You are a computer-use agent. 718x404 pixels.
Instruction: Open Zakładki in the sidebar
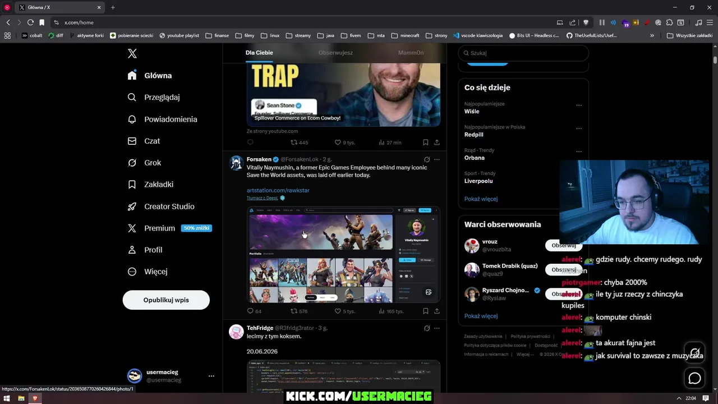(150, 184)
